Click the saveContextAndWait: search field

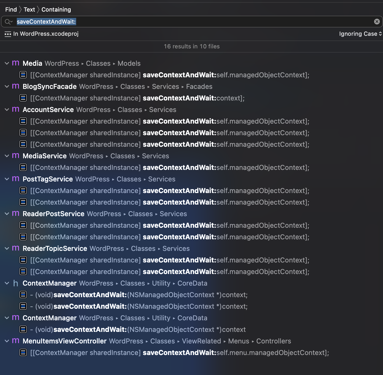191,22
